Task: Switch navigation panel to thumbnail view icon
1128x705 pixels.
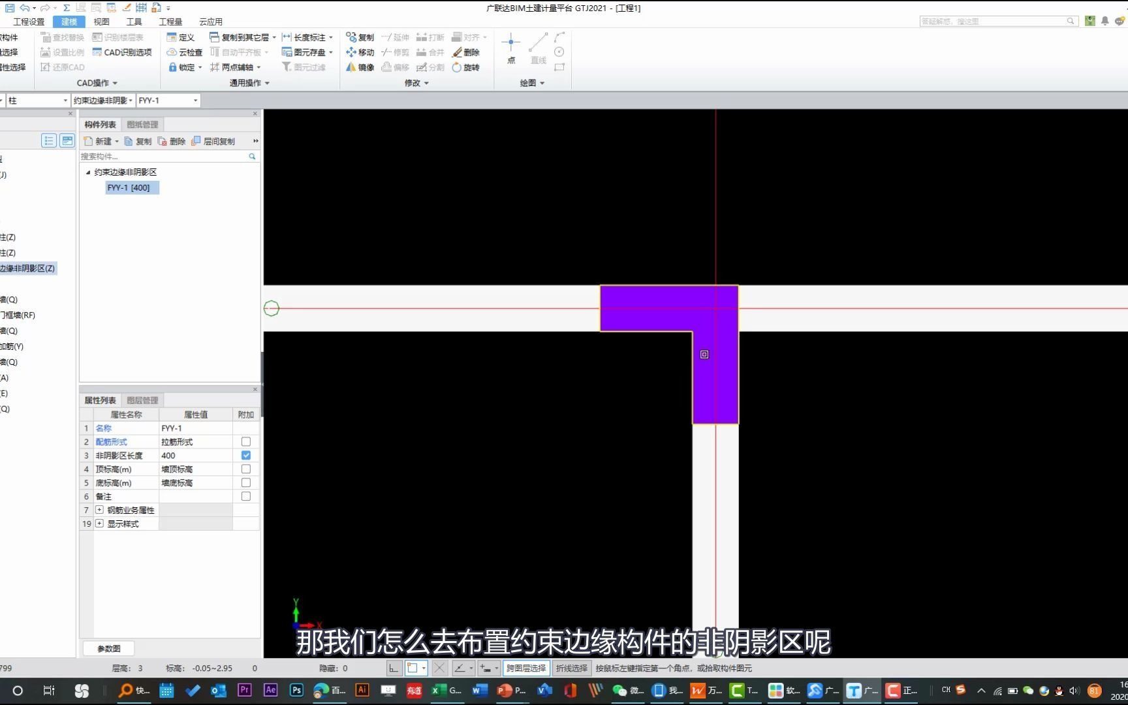Action: [67, 140]
